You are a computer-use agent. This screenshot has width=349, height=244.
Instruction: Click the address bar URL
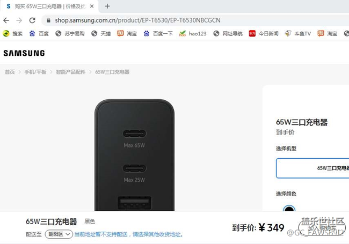pos(138,20)
